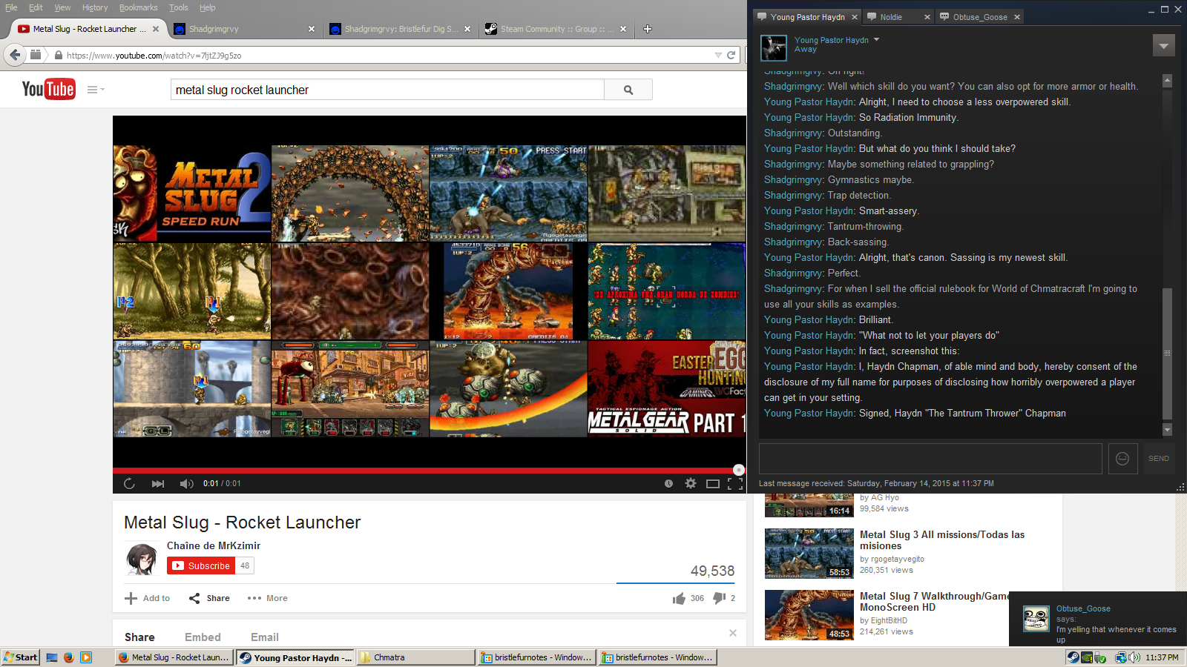1187x667 pixels.
Task: Open the YouTube guide menu icon
Action: tap(96, 90)
